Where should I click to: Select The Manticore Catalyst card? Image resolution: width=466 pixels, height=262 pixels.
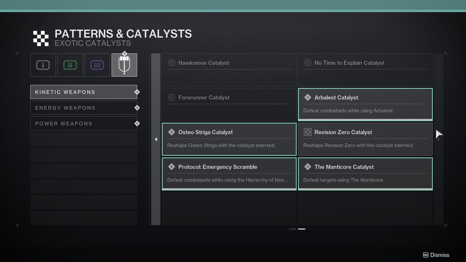pyautogui.click(x=365, y=174)
